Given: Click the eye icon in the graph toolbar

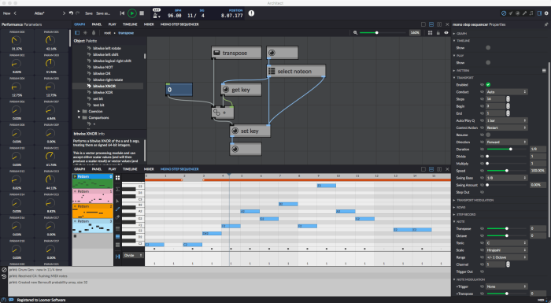Looking at the screenshot, I should pyautogui.click(x=446, y=33).
